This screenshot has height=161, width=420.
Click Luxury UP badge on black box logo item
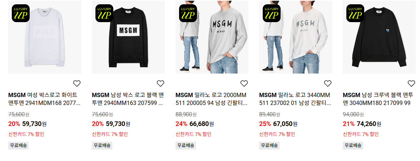[104, 13]
